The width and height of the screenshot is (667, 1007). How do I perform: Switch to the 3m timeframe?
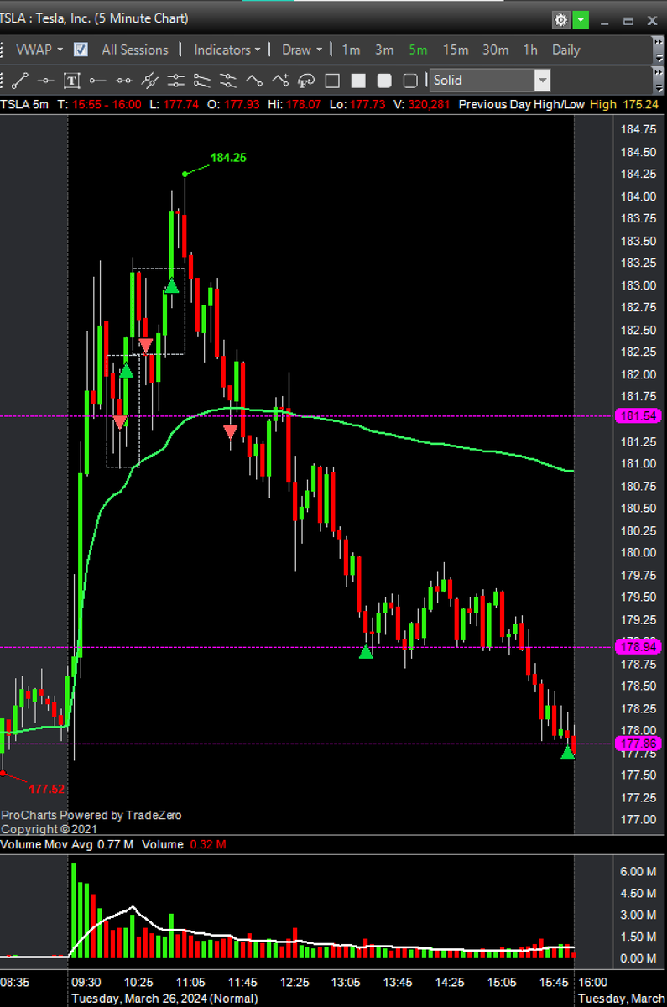pos(384,50)
